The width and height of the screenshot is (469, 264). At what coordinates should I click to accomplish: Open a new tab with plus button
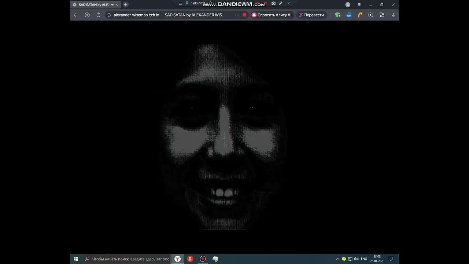click(x=126, y=5)
